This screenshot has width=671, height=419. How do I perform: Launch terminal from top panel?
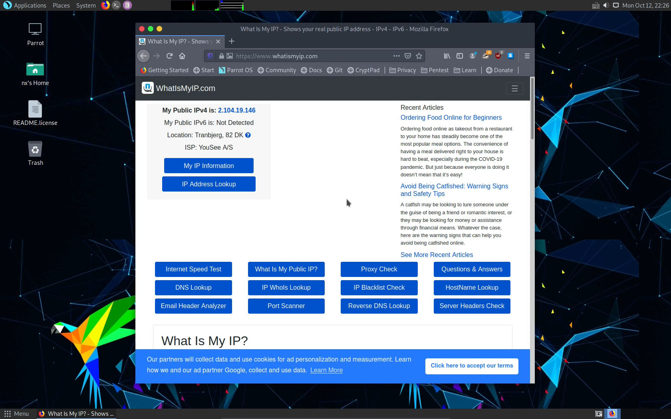(116, 5)
